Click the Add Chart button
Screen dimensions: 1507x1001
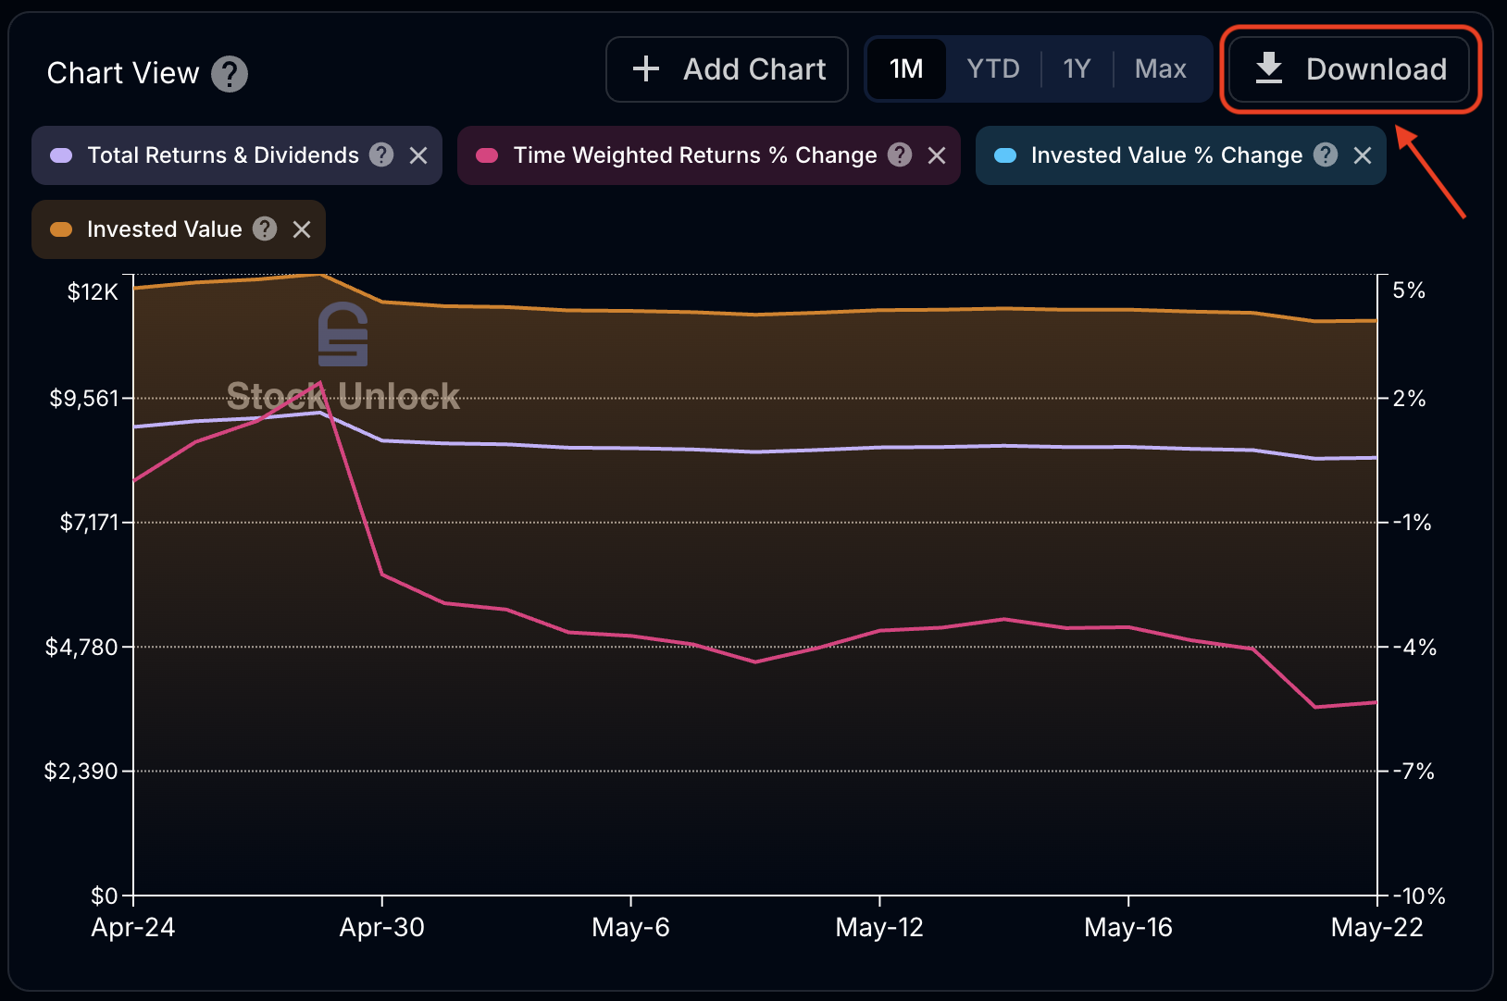tap(726, 68)
